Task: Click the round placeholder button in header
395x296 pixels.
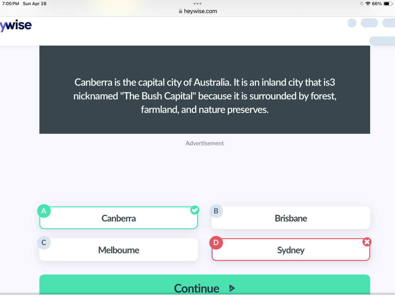Action: pos(352,23)
